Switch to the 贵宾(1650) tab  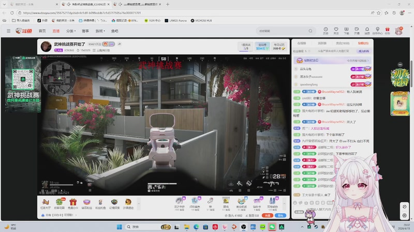coord(343,43)
